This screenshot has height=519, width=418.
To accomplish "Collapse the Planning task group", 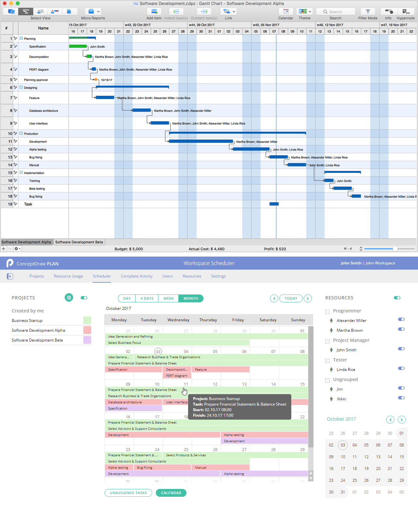I will click(21, 38).
